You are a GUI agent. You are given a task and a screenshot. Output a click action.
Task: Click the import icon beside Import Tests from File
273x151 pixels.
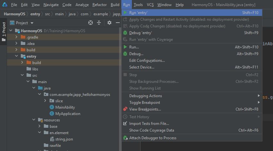(125, 123)
